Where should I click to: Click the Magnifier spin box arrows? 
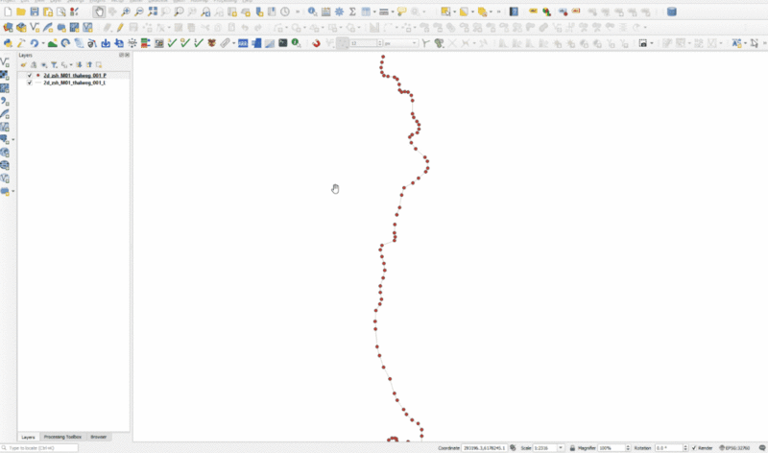click(x=628, y=448)
